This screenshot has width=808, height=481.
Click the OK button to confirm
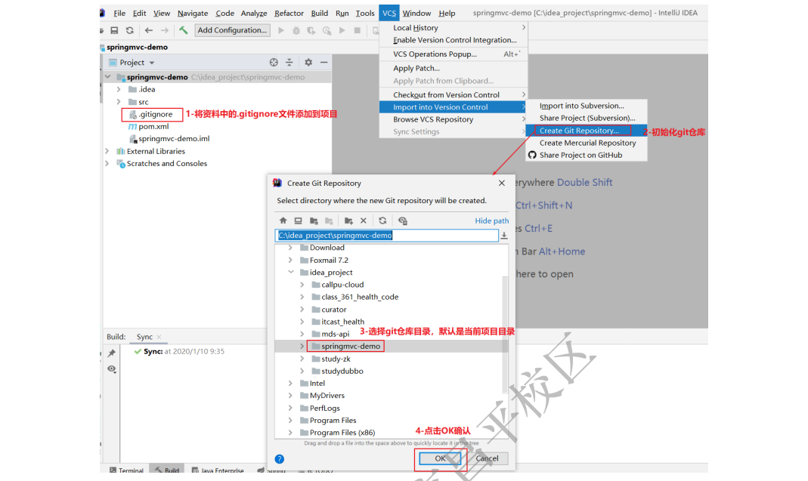tap(440, 458)
